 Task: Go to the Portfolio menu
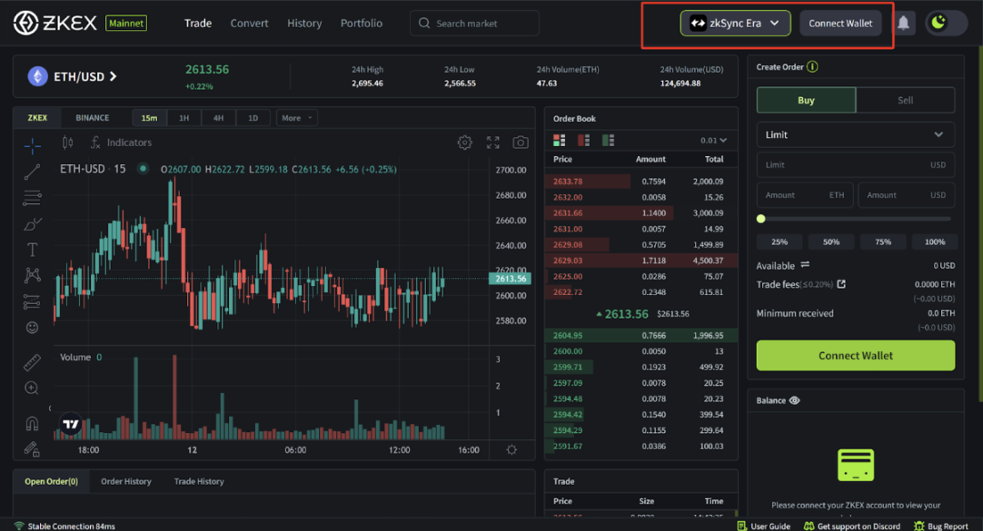[361, 24]
